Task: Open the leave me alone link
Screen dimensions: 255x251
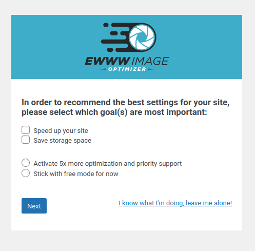Action: pyautogui.click(x=175, y=203)
